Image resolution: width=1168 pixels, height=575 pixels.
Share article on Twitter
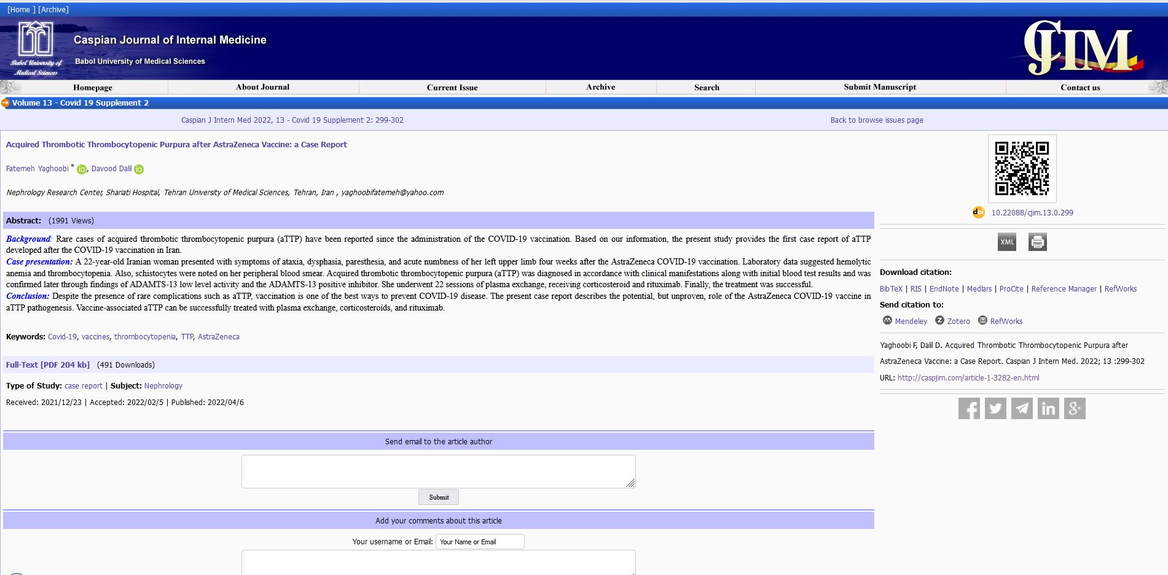coord(995,409)
